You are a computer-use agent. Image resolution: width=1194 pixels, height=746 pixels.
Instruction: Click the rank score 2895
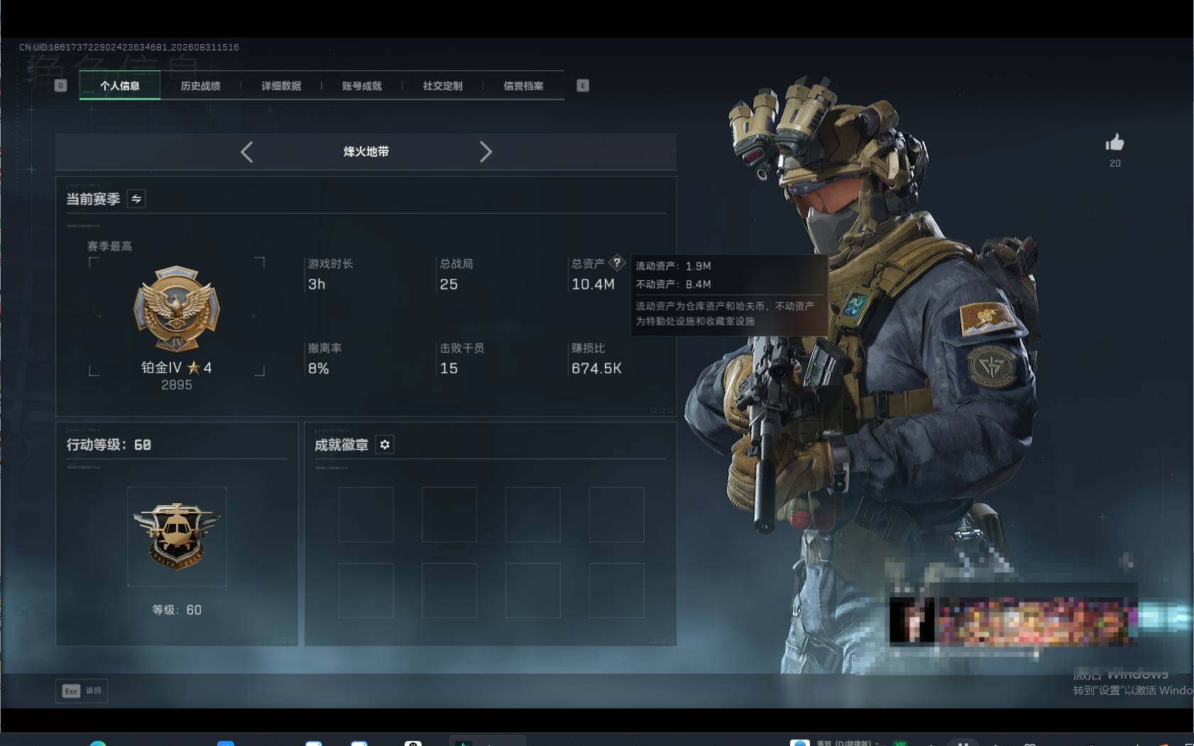pyautogui.click(x=177, y=385)
